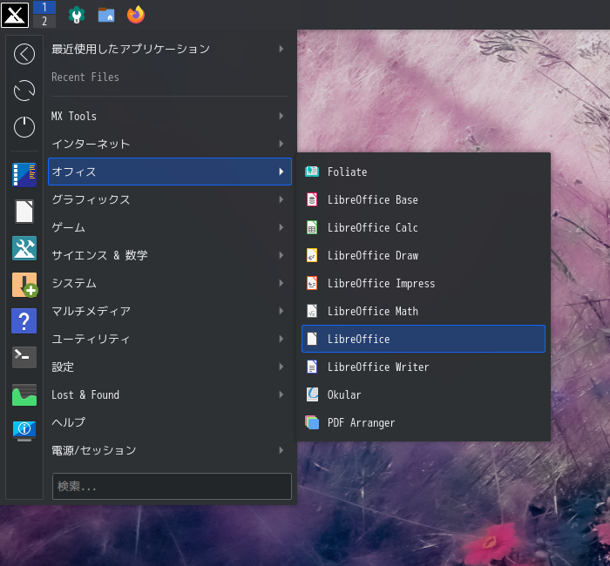Click the LibreOffice Draw icon
The image size is (610, 566).
tap(312, 255)
